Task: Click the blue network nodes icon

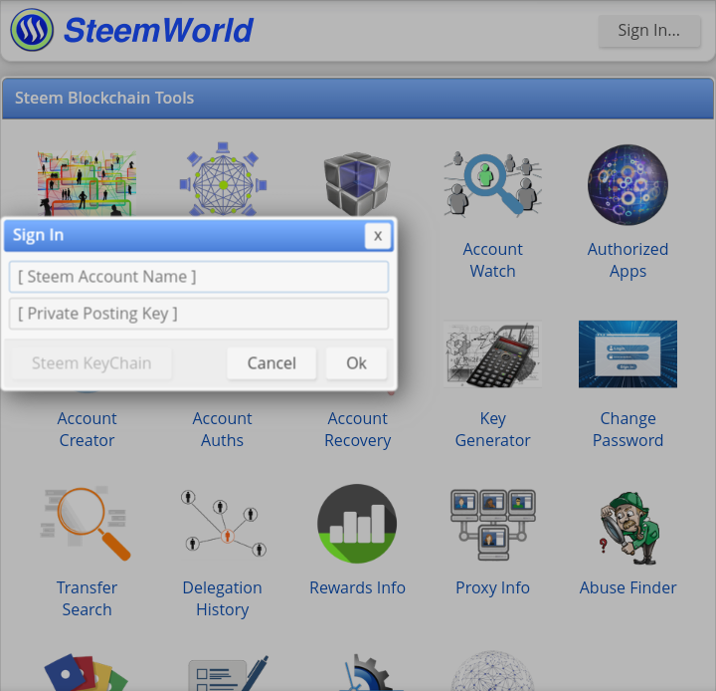Action: [x=223, y=179]
